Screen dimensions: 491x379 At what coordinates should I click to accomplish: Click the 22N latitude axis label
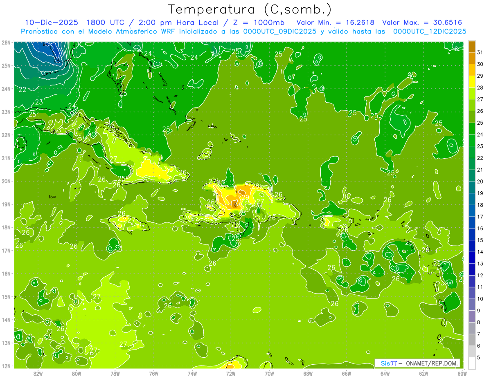tap(6, 135)
